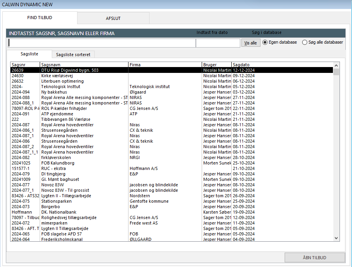Click Bruger cell Karsten Søber
The image size is (352, 267).
pos(217,212)
